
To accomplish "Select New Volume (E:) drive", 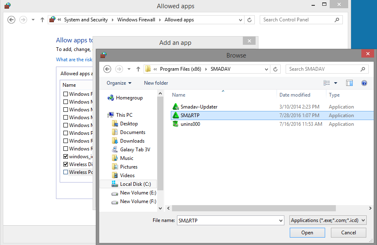I will (x=134, y=193).
